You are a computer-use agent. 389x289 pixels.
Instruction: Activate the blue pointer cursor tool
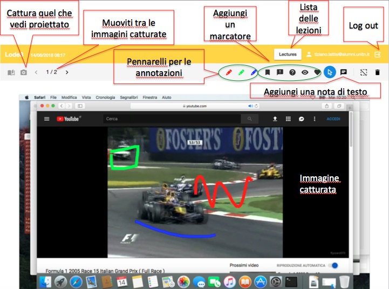click(x=330, y=72)
